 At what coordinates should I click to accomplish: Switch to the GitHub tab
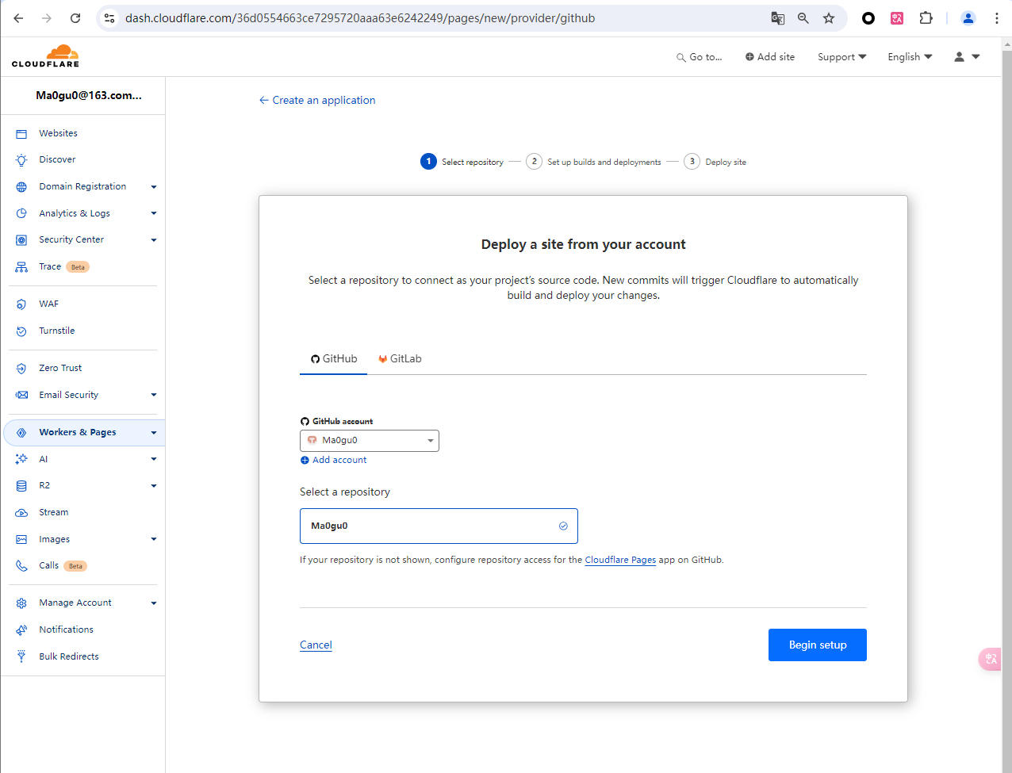point(334,359)
